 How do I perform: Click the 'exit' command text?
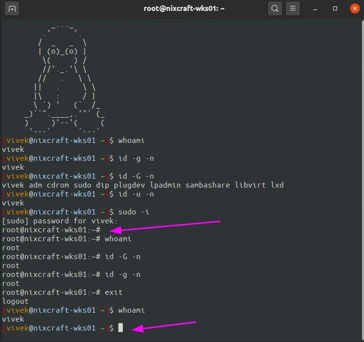click(113, 292)
